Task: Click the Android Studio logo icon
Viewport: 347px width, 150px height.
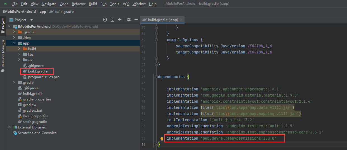Action: tap(5, 4)
